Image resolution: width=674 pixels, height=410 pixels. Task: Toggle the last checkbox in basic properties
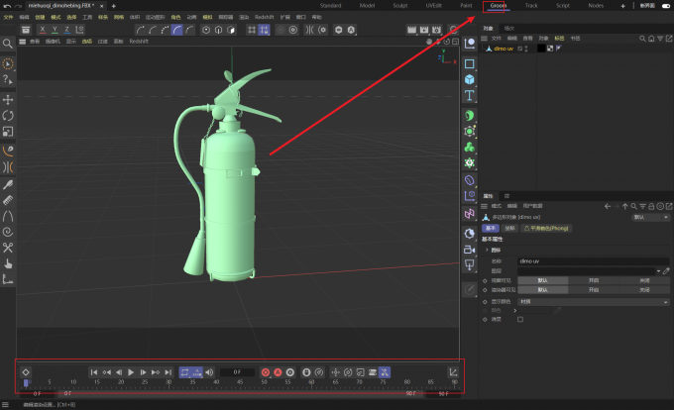[520, 320]
